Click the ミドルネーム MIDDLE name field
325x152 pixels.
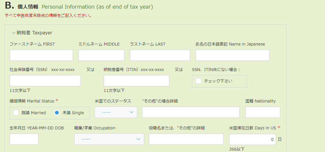[101, 55]
